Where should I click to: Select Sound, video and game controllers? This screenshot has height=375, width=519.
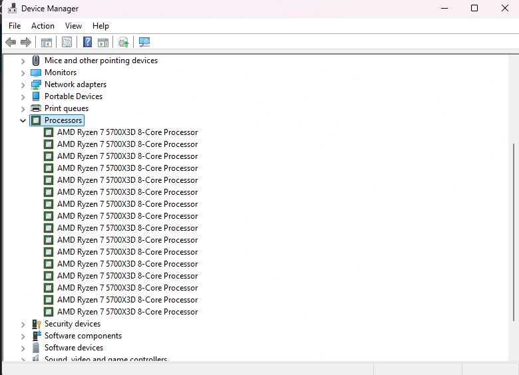tap(106, 358)
